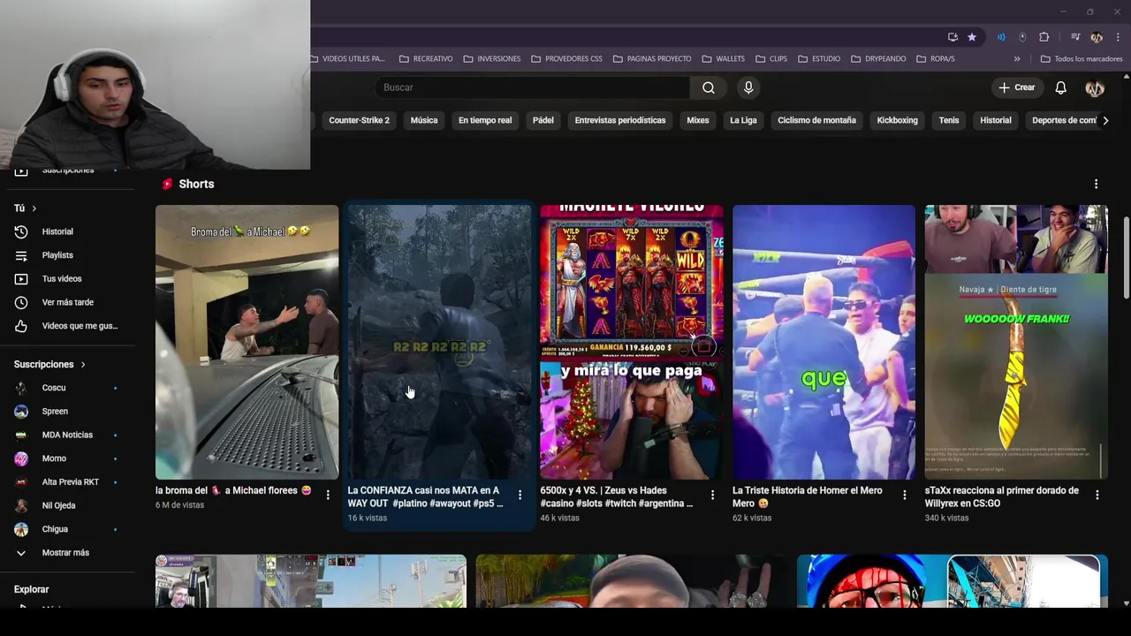Open options for la broma a Michael short
1131x636 pixels.
pyautogui.click(x=328, y=495)
